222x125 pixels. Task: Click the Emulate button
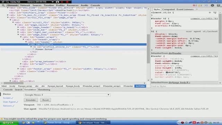click(x=31, y=100)
